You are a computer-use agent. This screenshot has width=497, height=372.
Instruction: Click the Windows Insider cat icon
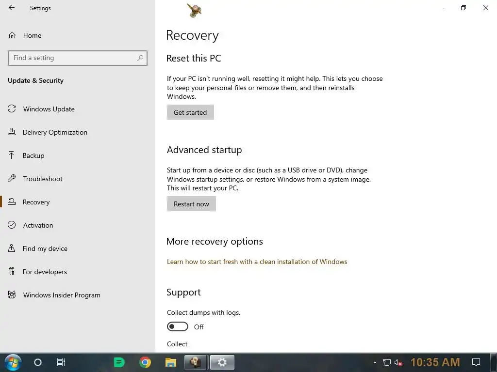click(x=12, y=295)
